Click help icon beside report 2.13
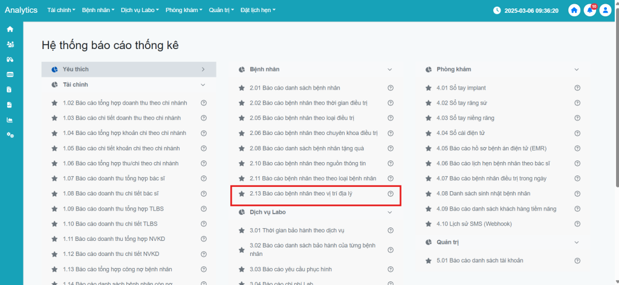Image resolution: width=619 pixels, height=285 pixels. point(391,194)
